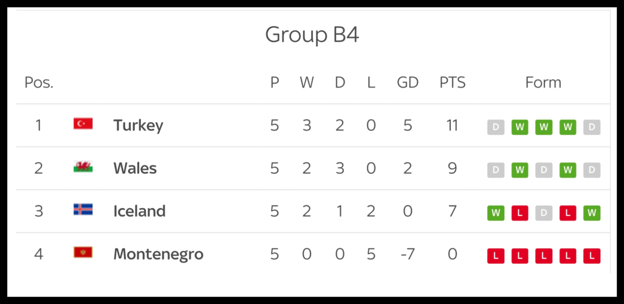Click the Wales flag icon
624x304 pixels.
[x=83, y=167]
